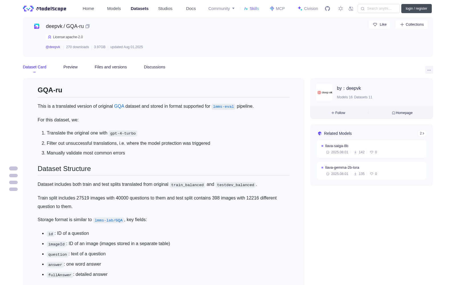Screen dimensions: 456x285
Task: Open the GQA dataset hyperlink
Action: point(119,106)
